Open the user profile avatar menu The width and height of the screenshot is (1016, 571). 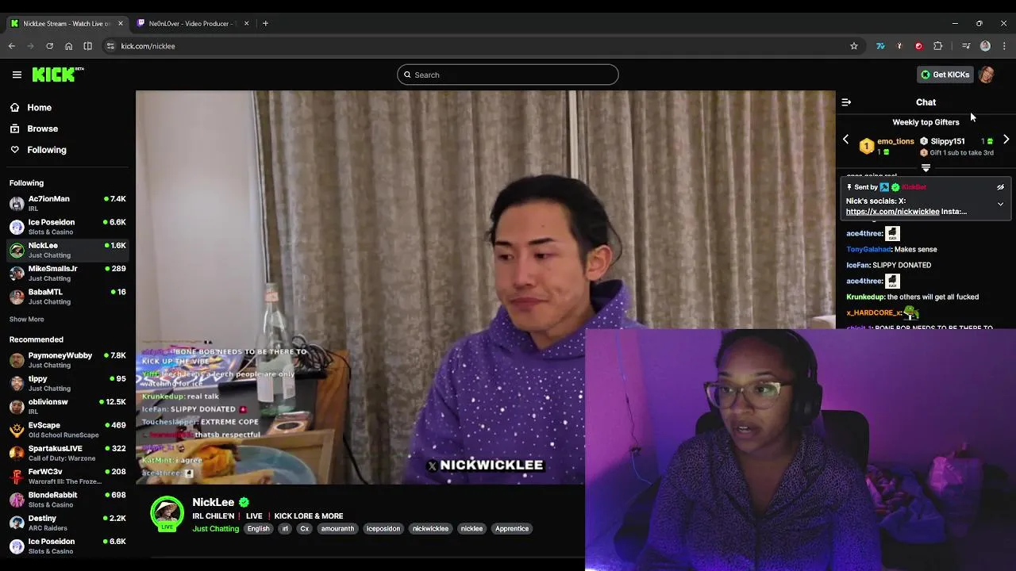point(987,75)
